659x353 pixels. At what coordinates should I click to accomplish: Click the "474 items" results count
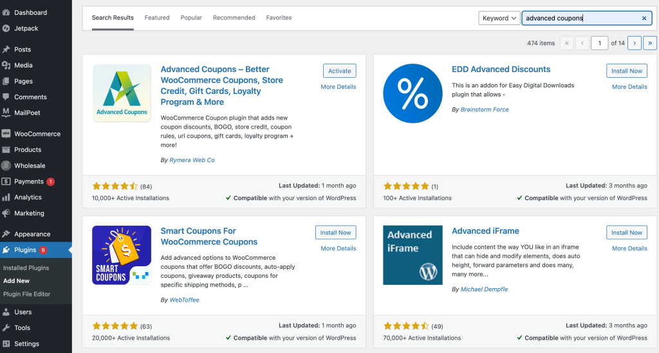tap(541, 43)
